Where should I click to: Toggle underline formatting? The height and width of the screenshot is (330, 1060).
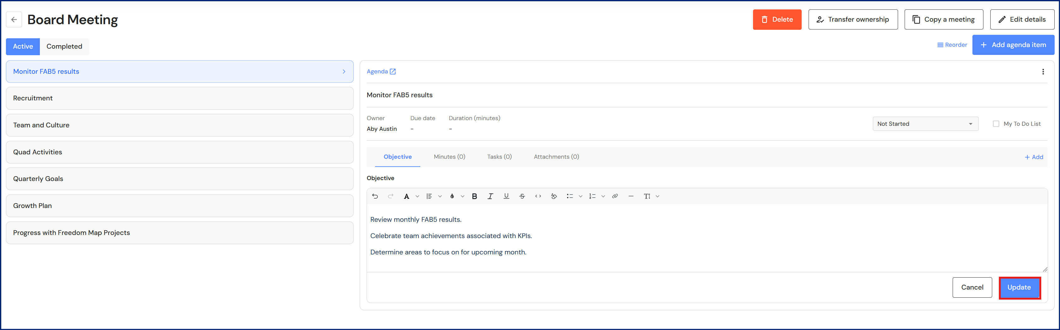pos(506,196)
